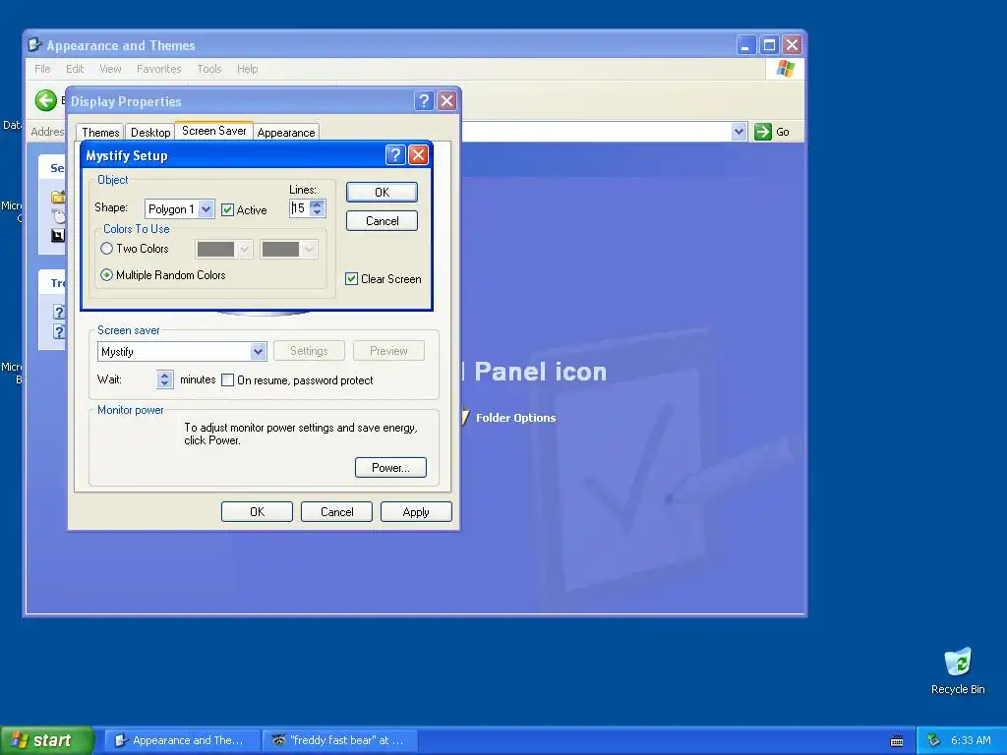Click the Windows flag logo in the toolbar
Screen dimensions: 1007x755
(785, 69)
